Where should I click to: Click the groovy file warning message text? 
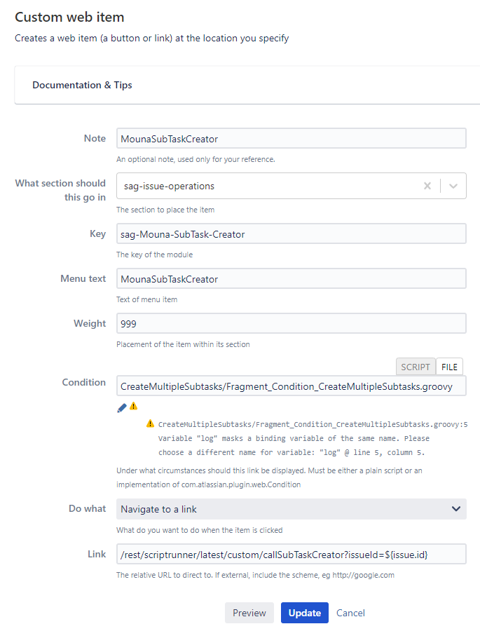[313, 438]
